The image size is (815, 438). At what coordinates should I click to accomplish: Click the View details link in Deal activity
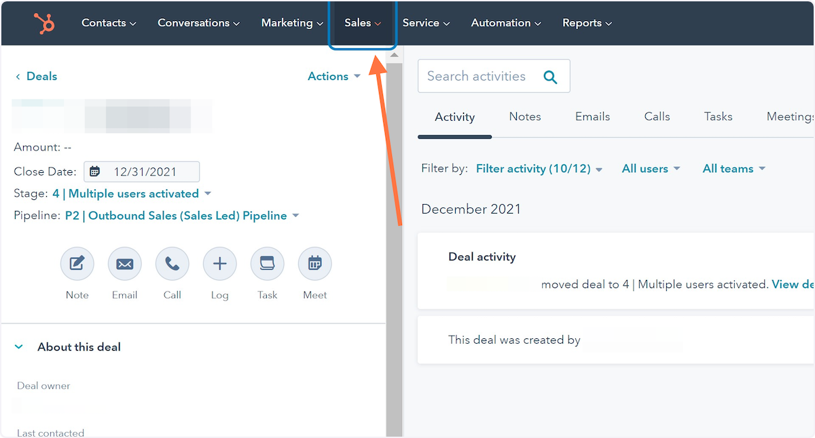[793, 285]
